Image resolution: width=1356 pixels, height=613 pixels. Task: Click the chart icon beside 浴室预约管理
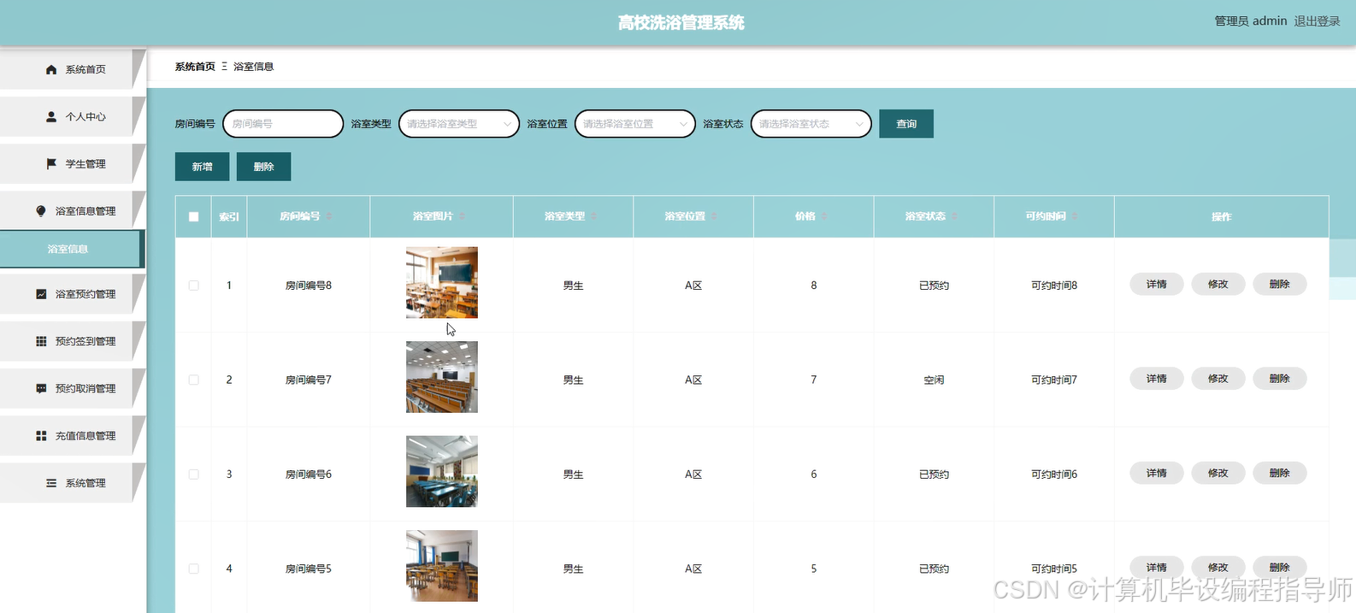point(41,293)
